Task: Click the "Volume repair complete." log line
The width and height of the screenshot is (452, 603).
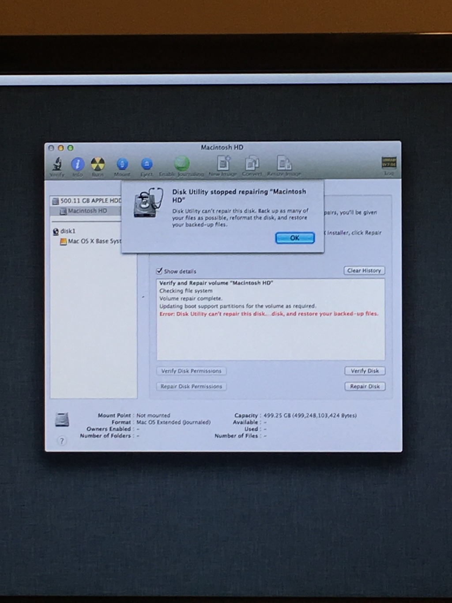Action: [191, 298]
